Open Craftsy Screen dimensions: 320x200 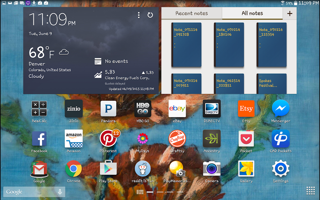pyautogui.click(x=177, y=139)
